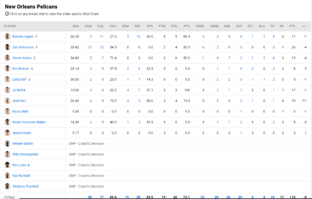View team total 38 field goals made
This screenshot has height=199, width=312.
click(x=90, y=197)
